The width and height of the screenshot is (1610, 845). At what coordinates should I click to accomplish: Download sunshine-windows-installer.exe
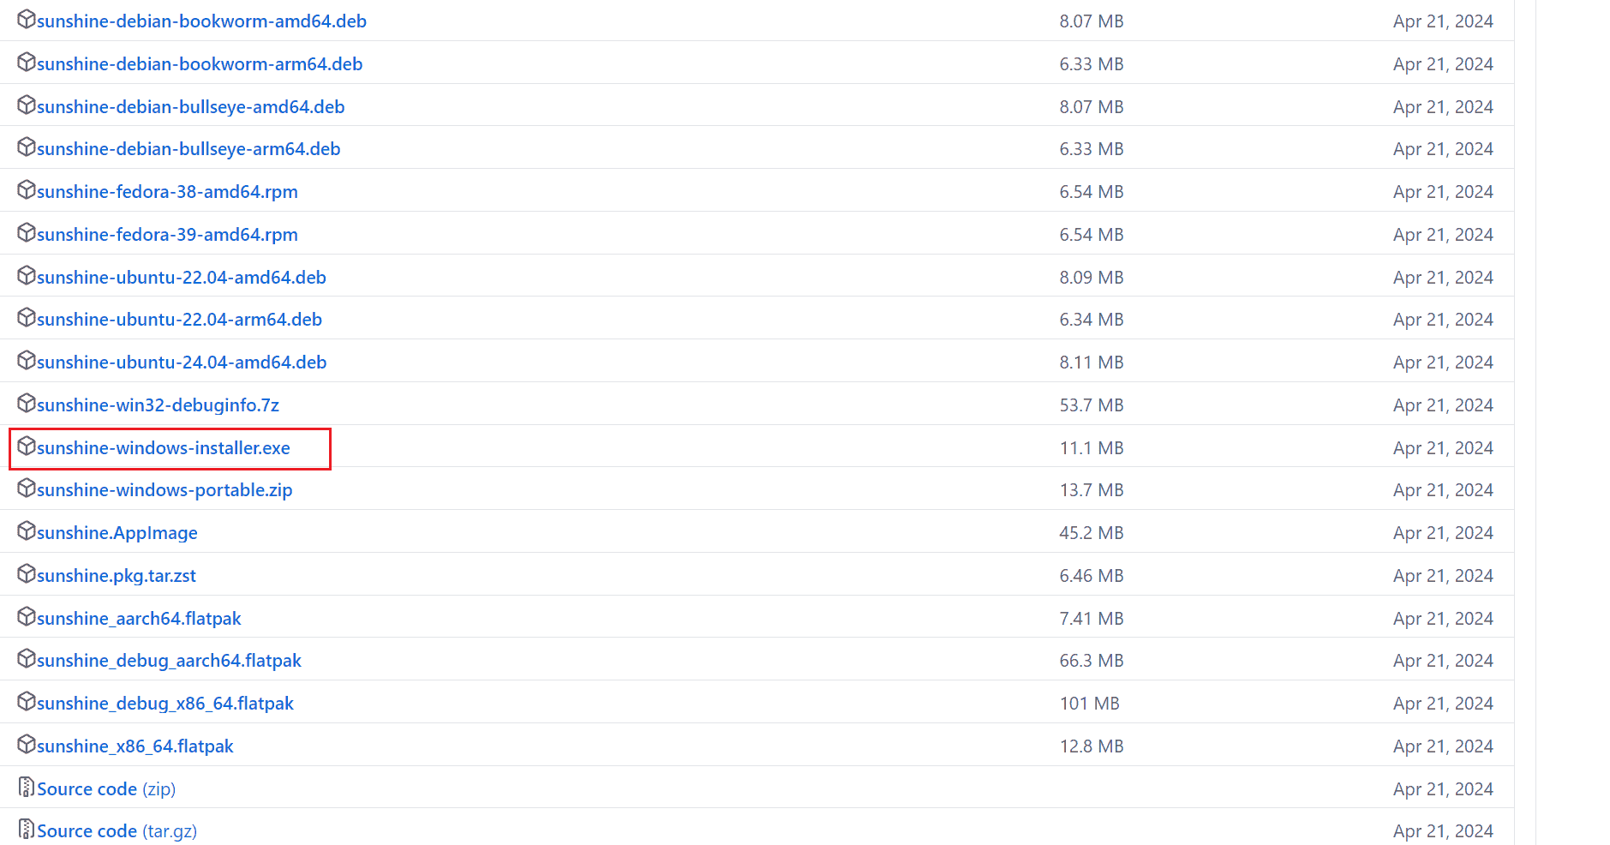(164, 448)
